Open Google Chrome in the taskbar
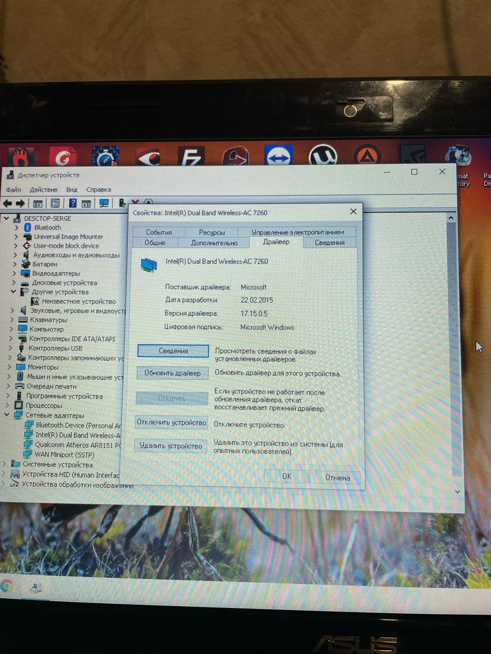Image resolution: width=491 pixels, height=654 pixels. pos(7,586)
